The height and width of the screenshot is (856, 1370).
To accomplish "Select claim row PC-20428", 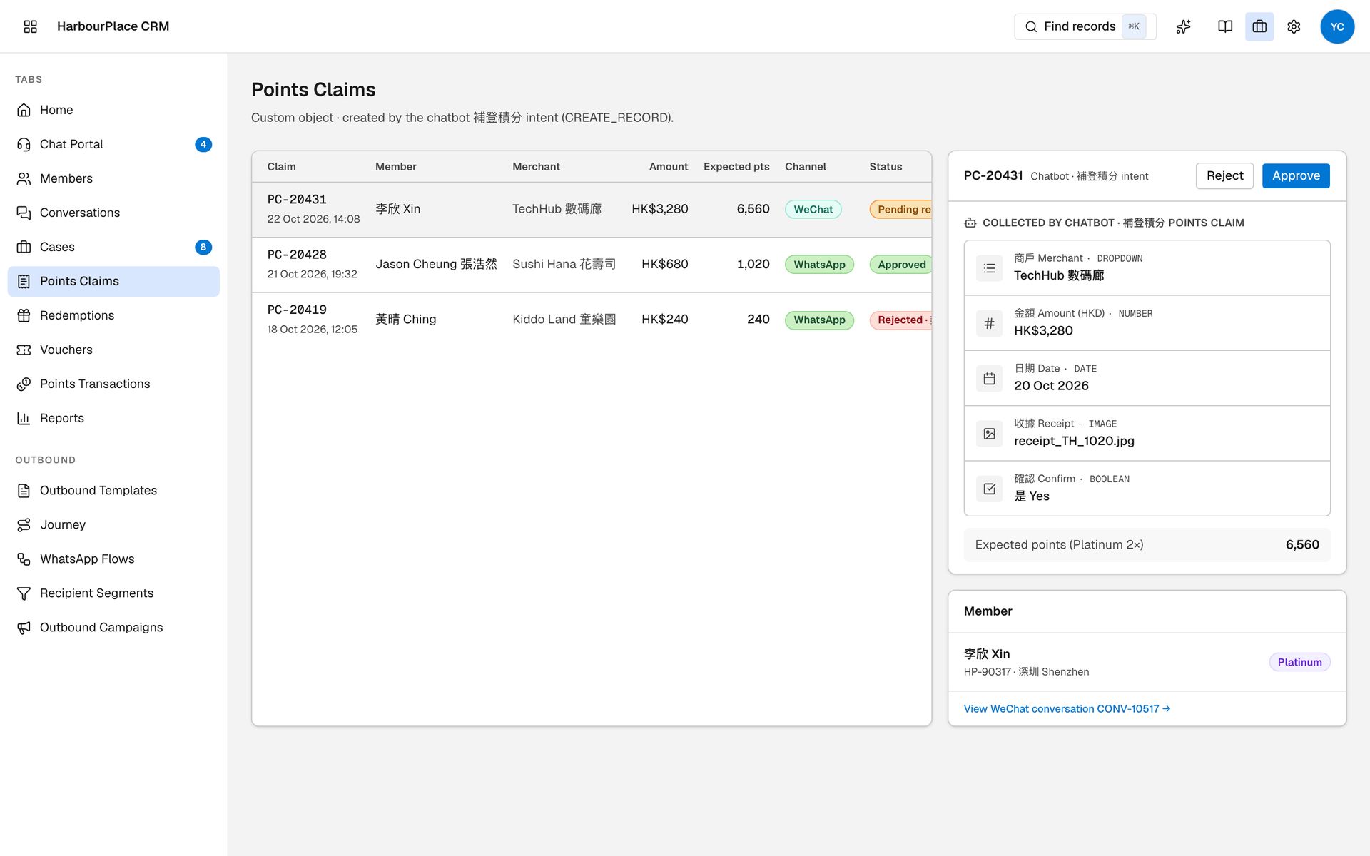I will click(x=592, y=265).
